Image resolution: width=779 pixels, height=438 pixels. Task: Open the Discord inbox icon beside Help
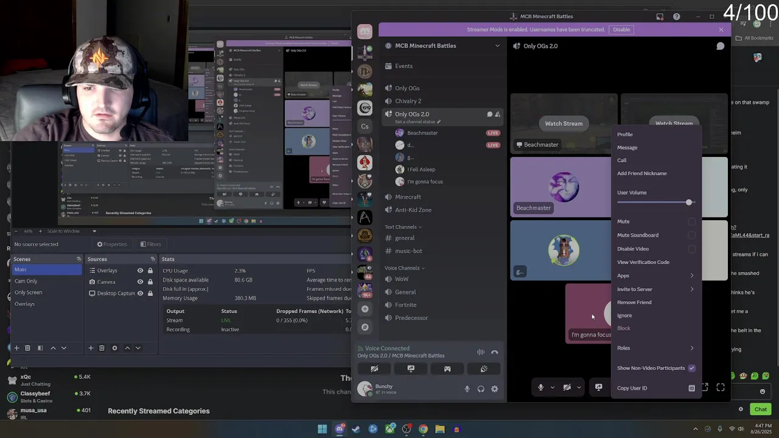click(660, 16)
